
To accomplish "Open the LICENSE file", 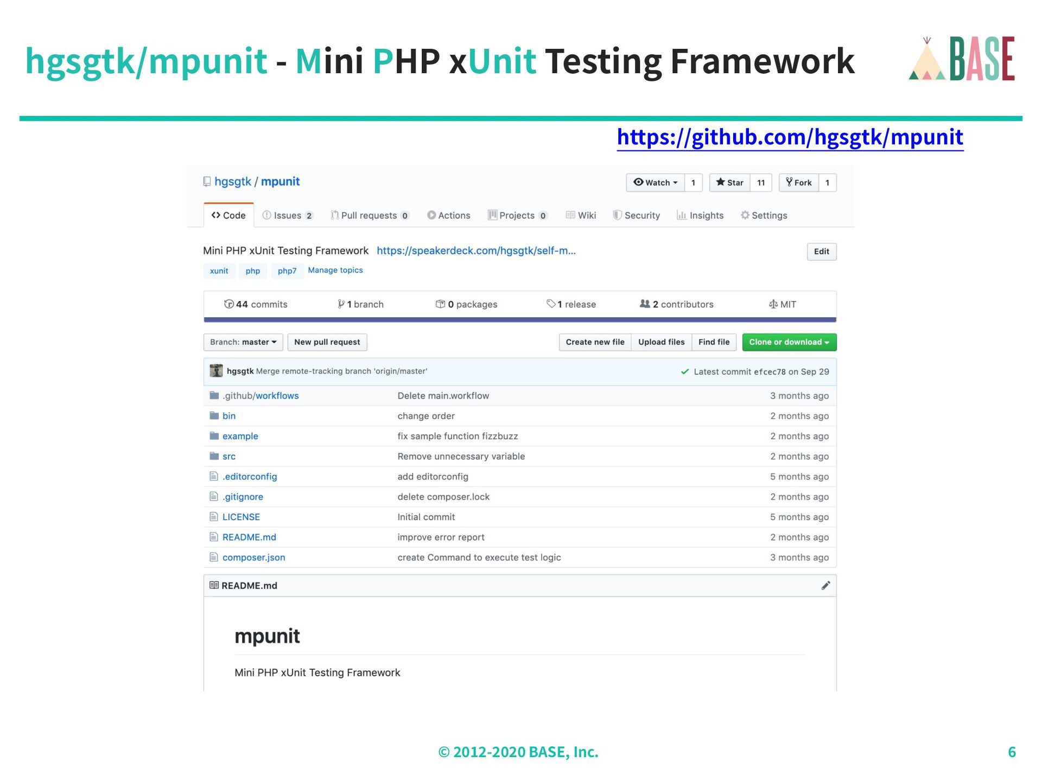I will pos(241,517).
